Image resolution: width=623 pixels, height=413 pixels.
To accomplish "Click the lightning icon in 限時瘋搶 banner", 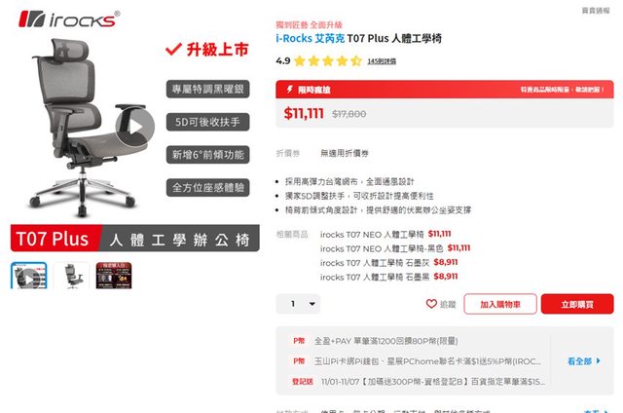I will [x=290, y=89].
